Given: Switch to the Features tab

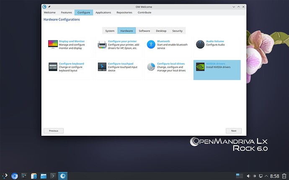Looking at the screenshot, I should [66, 13].
